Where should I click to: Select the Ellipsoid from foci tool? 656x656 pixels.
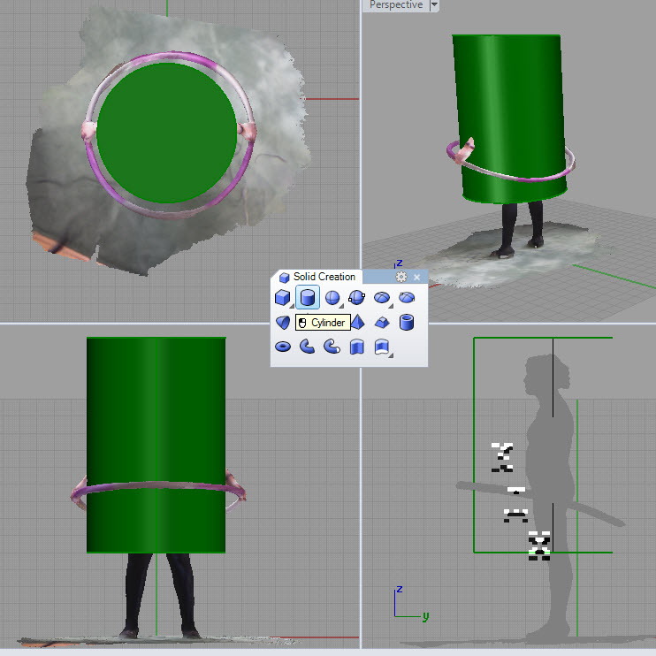[x=407, y=298]
